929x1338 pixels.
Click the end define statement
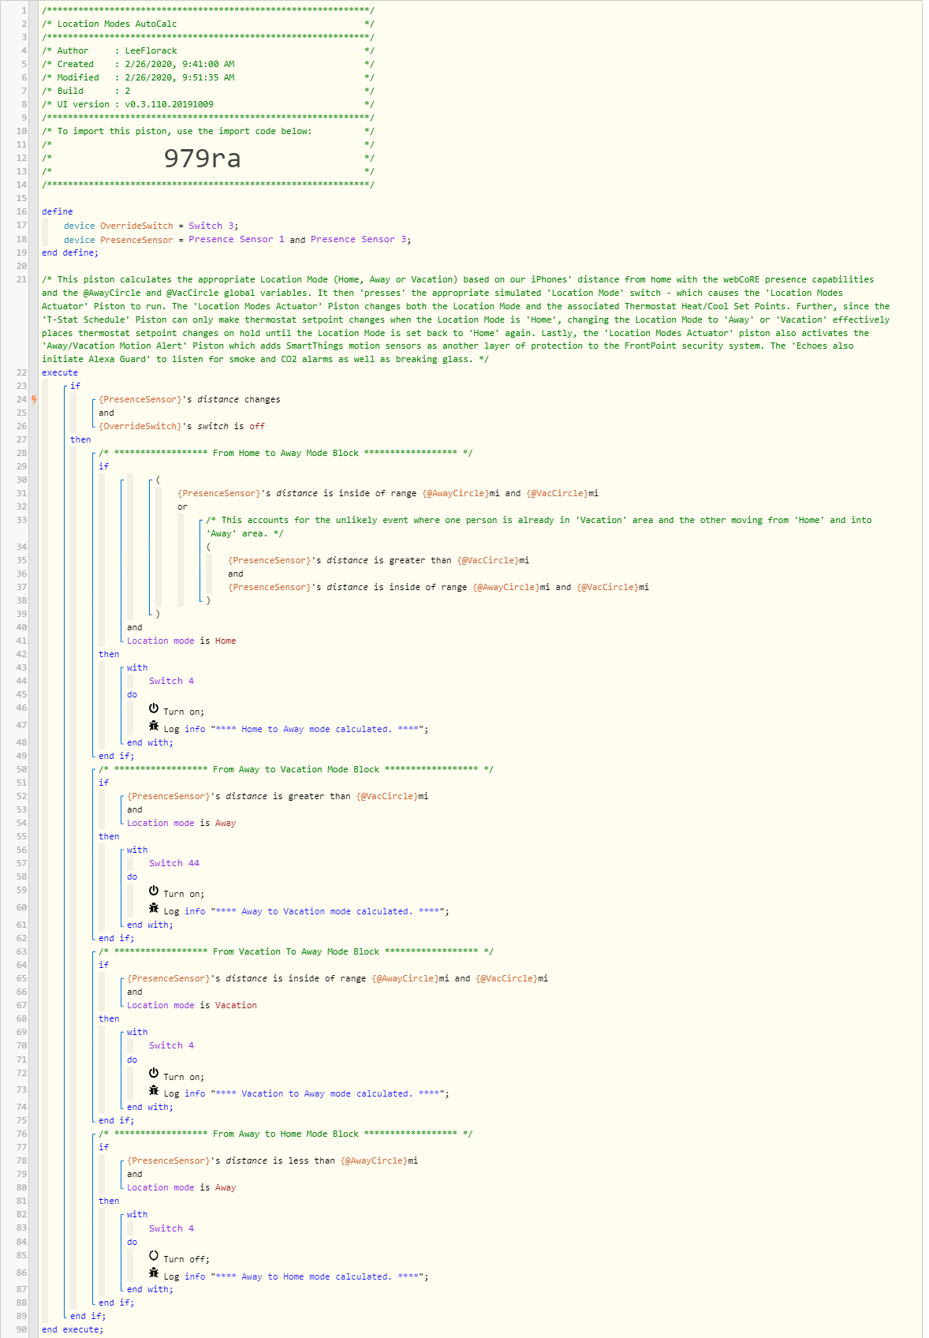pyautogui.click(x=70, y=252)
